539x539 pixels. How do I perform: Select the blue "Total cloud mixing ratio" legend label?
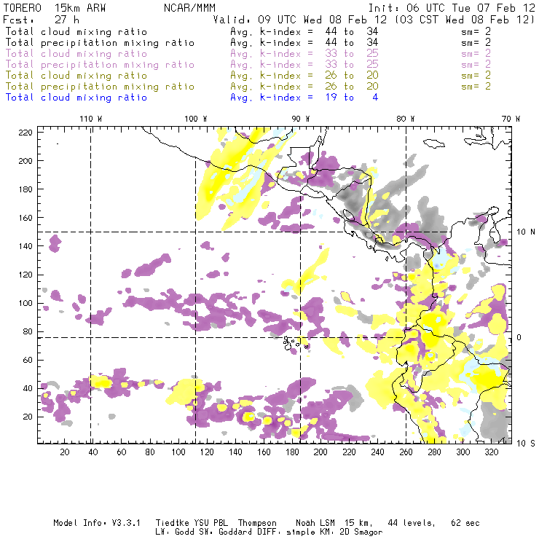point(76,98)
